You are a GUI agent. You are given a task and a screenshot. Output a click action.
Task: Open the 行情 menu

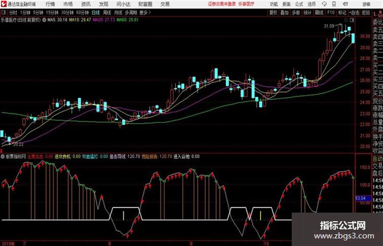click(x=50, y=4)
